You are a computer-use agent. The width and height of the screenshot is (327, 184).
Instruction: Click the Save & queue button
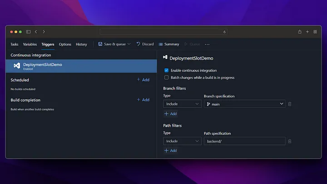point(112,44)
